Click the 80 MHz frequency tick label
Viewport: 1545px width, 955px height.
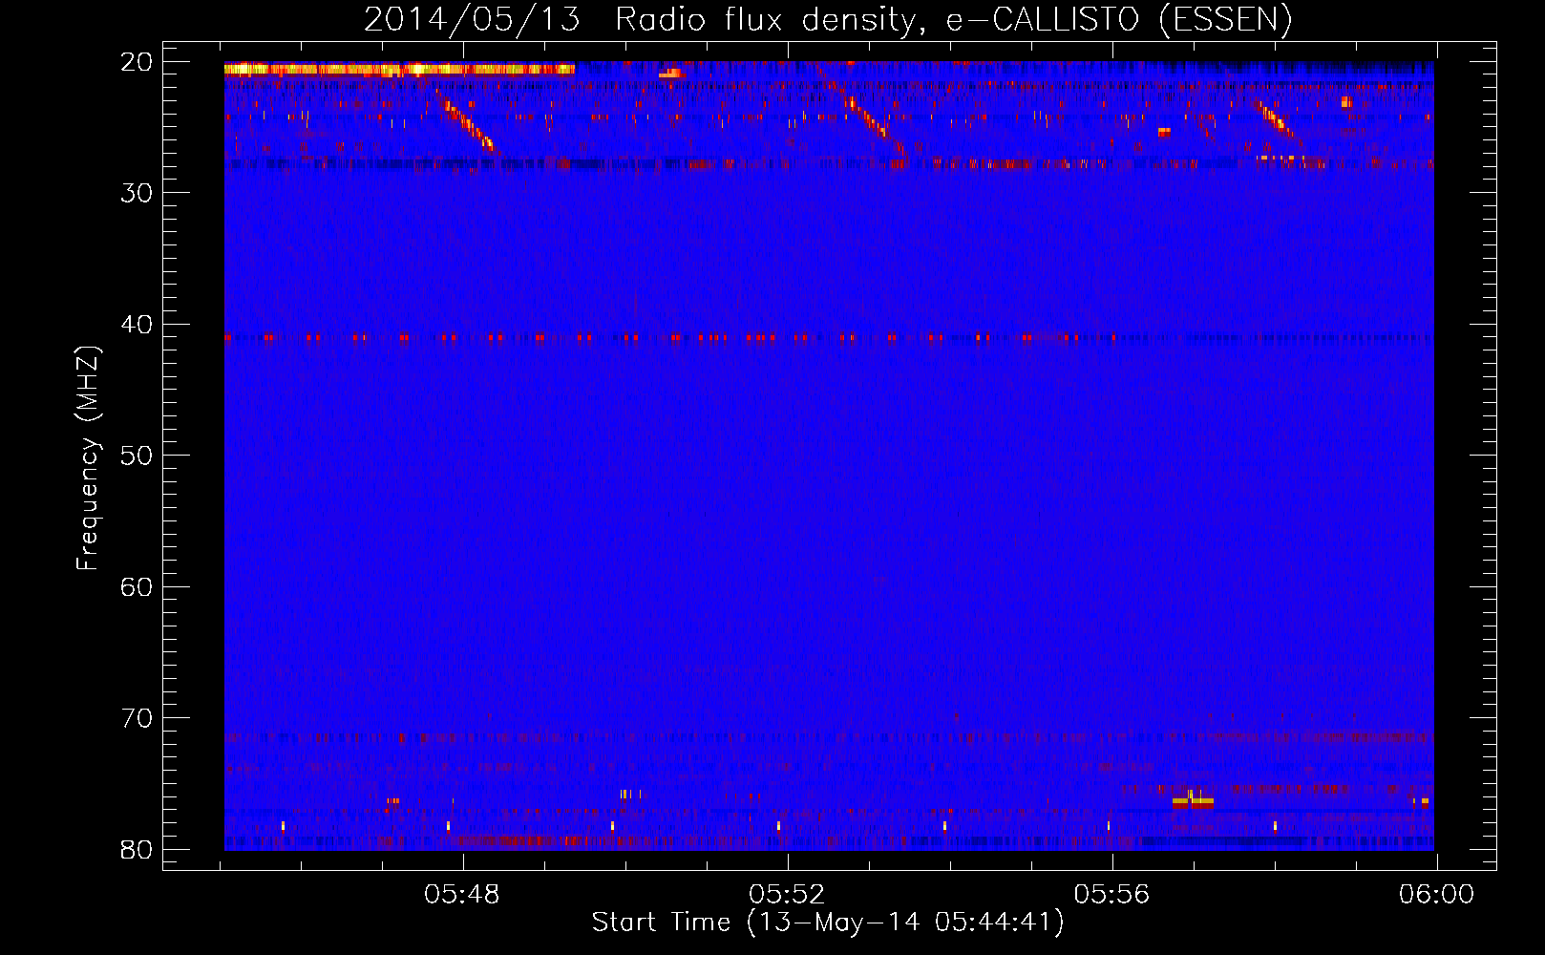click(137, 850)
